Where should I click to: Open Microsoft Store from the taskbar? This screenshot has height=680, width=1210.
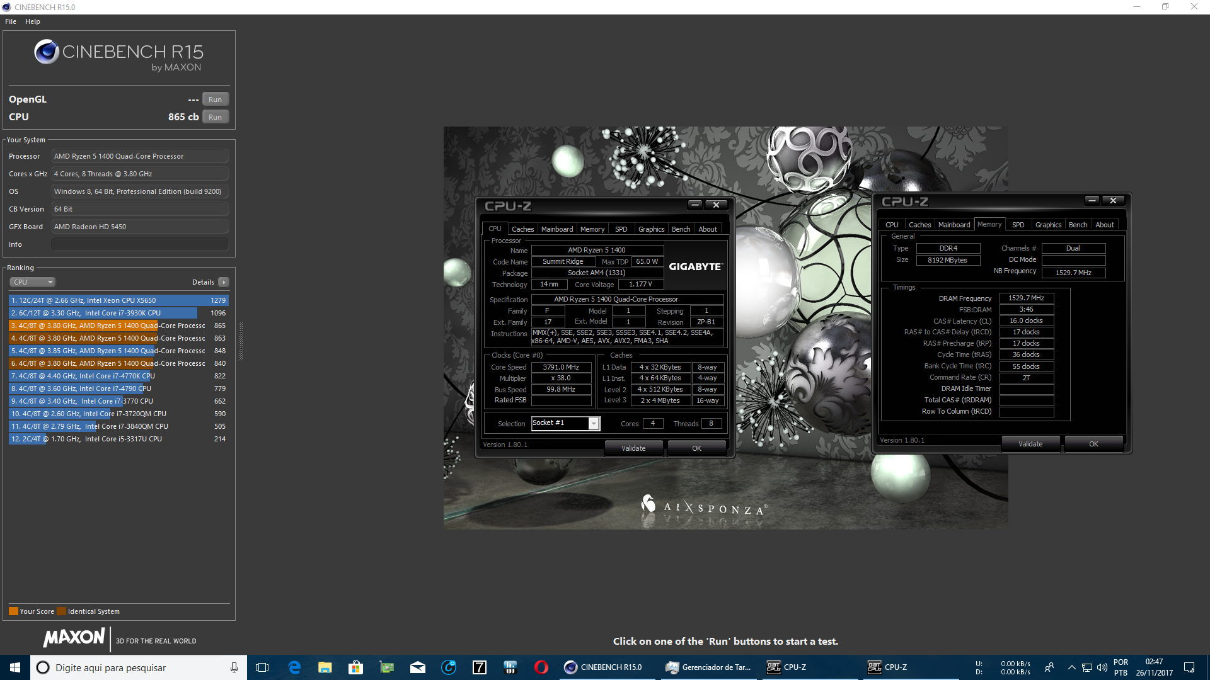[x=355, y=667]
